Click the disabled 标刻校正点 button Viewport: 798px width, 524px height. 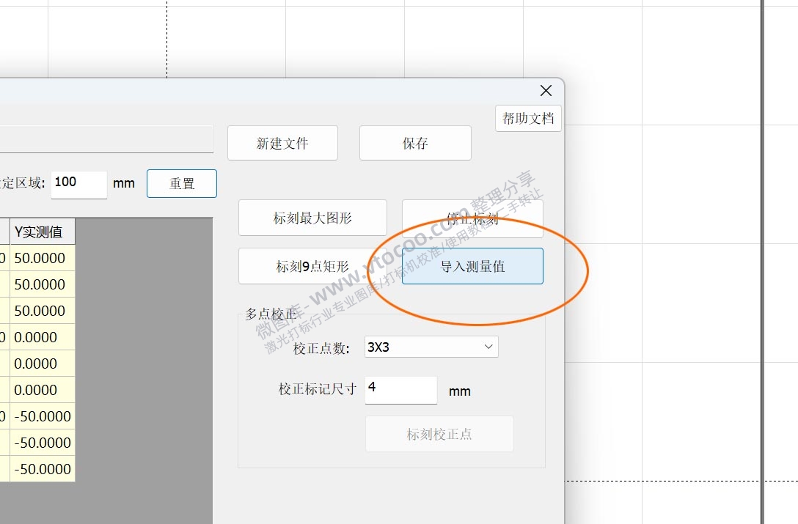click(439, 434)
